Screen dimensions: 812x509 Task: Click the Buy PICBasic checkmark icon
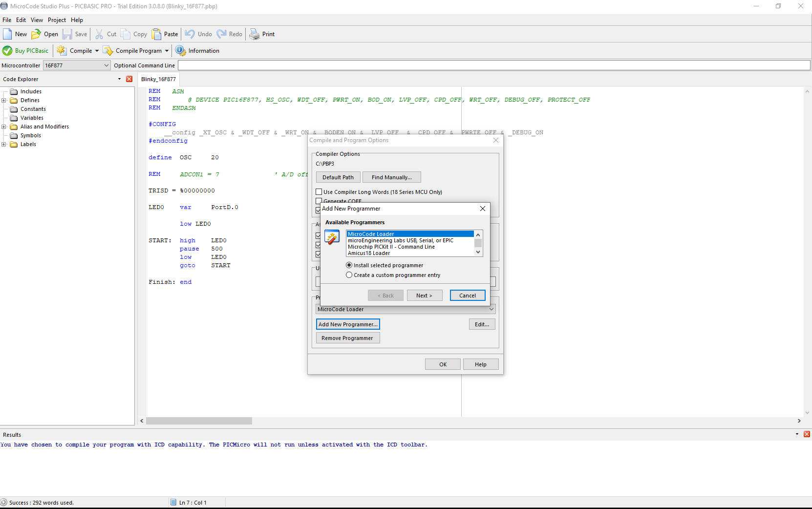[7, 51]
